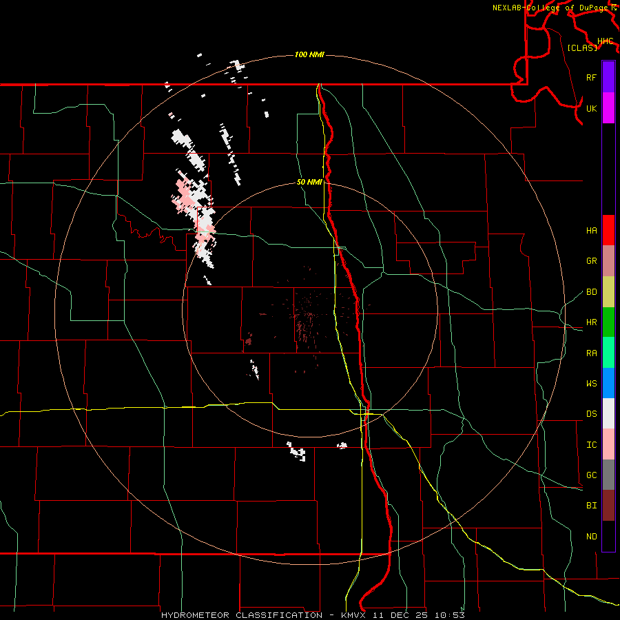This screenshot has height=620, width=620.
Task: Click the UK legend label
Action: click(x=591, y=108)
